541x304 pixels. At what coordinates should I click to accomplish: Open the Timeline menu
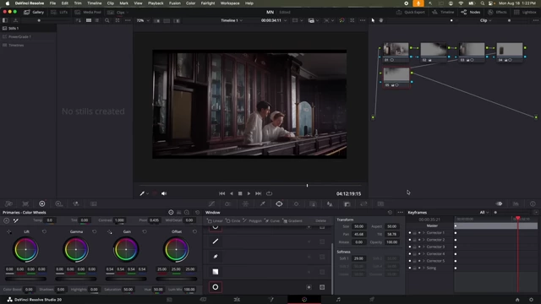94,3
